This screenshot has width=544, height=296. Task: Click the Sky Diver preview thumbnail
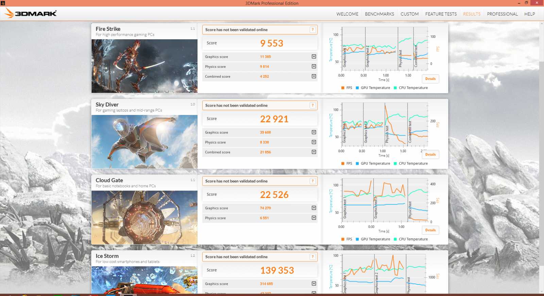point(144,142)
